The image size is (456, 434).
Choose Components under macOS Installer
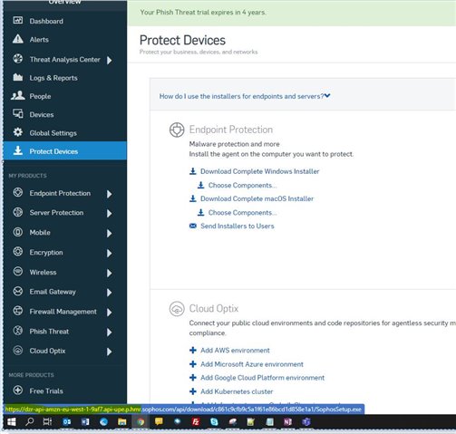[x=242, y=212]
